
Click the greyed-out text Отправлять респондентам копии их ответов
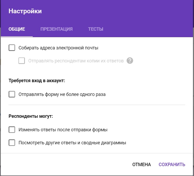click(76, 61)
